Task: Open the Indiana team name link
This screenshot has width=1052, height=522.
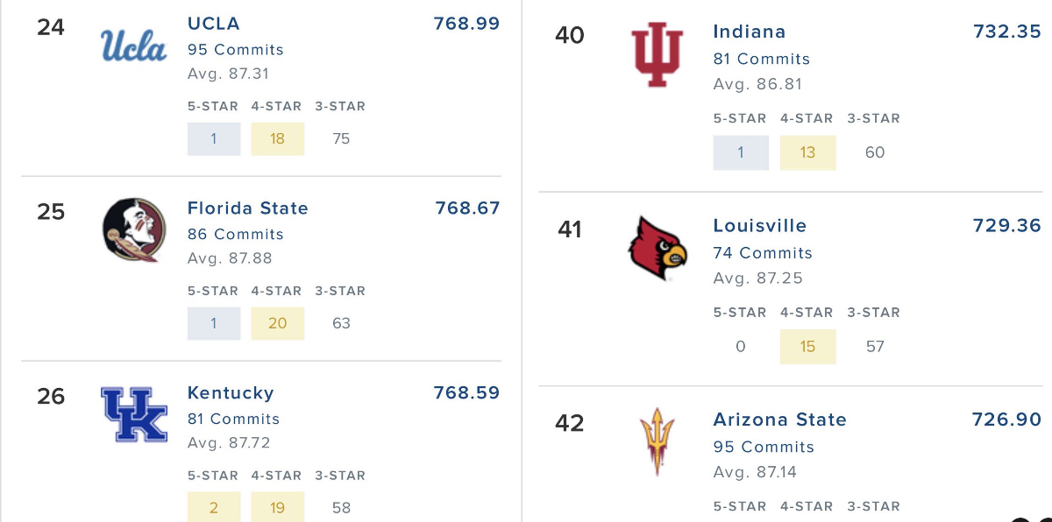Action: tap(750, 32)
